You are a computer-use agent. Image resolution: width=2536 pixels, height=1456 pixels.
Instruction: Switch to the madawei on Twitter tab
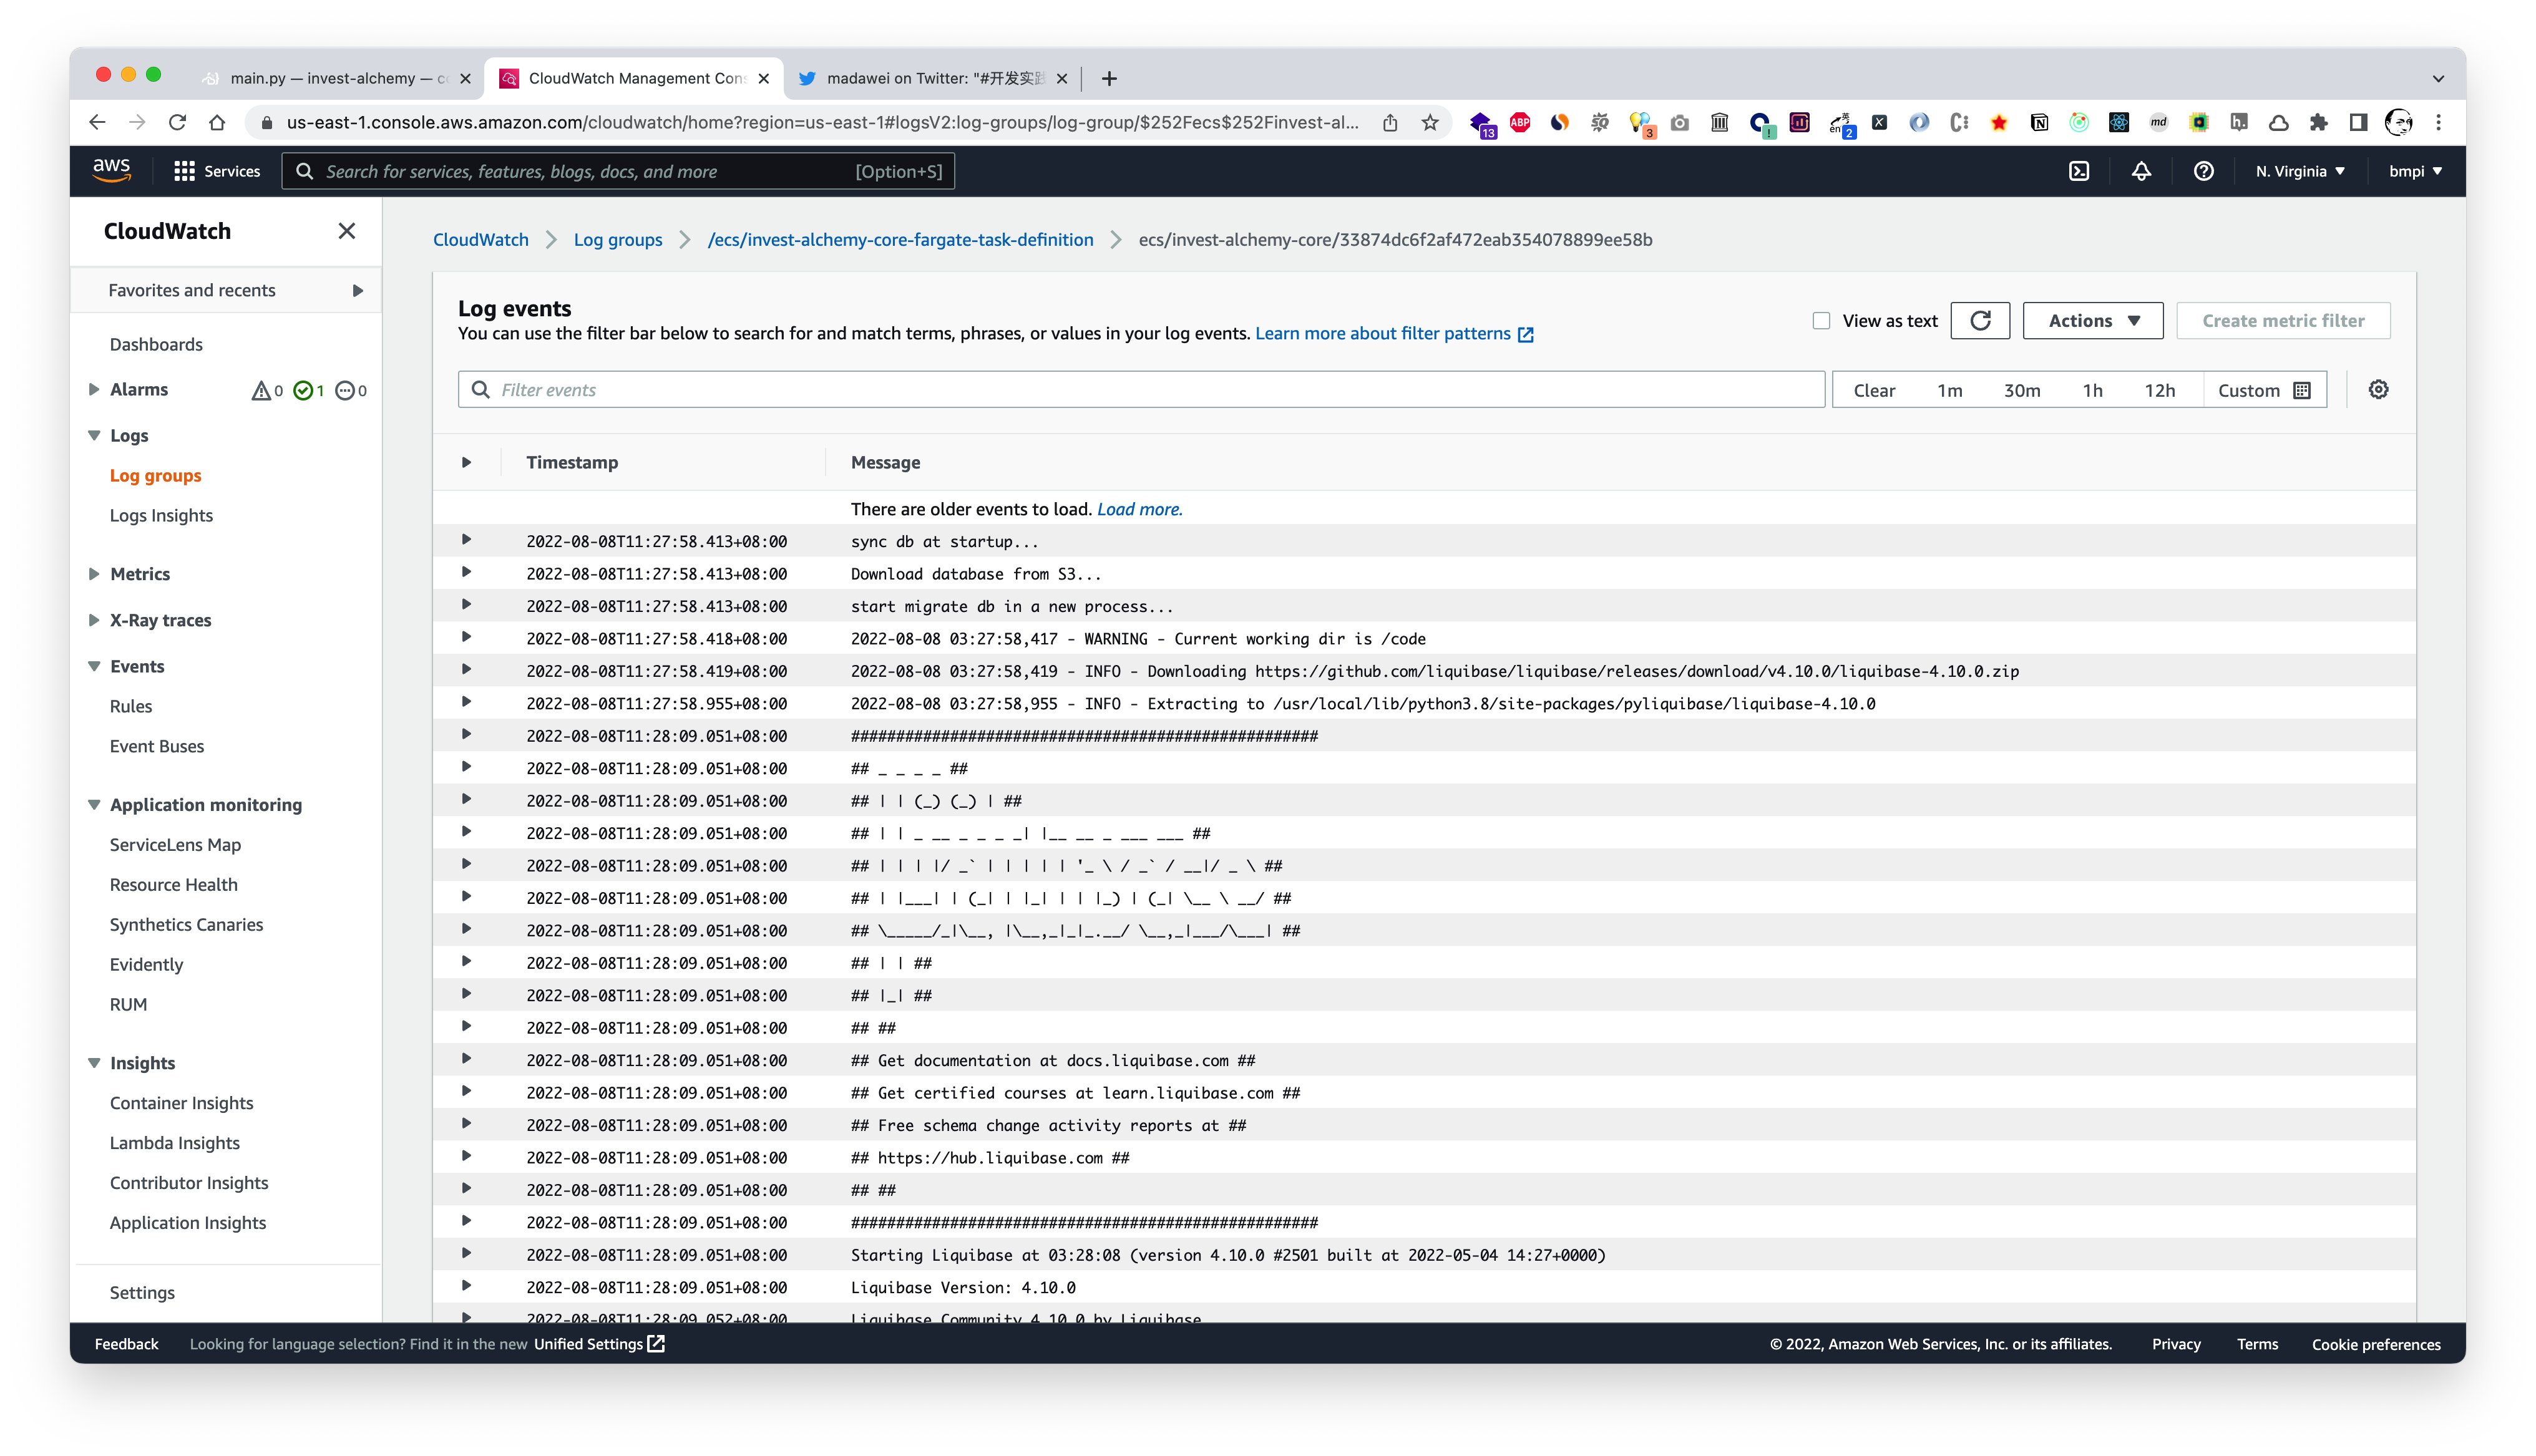(934, 78)
